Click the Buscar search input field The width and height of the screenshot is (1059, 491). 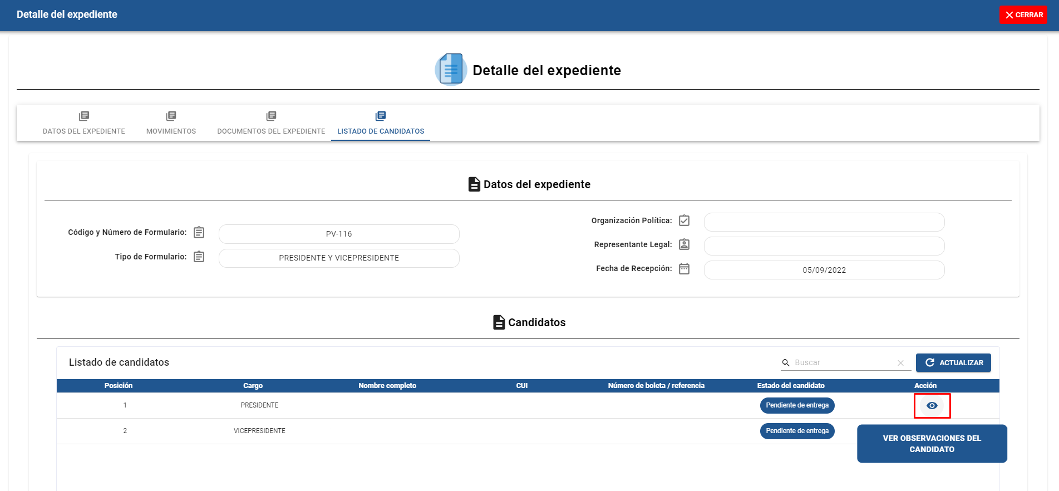pos(843,362)
